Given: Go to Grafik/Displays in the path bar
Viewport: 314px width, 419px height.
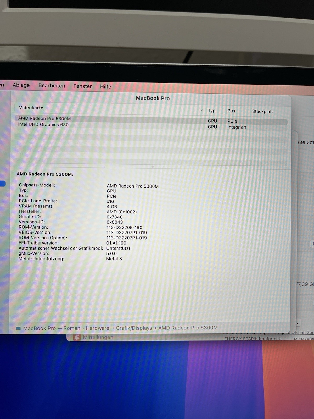Looking at the screenshot, I should click(x=134, y=328).
